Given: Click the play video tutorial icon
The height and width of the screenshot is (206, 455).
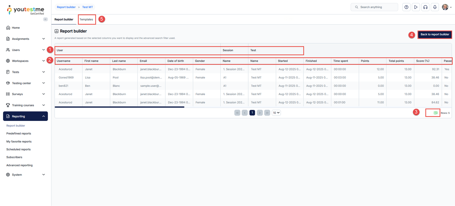Looking at the screenshot, I should point(416,7).
